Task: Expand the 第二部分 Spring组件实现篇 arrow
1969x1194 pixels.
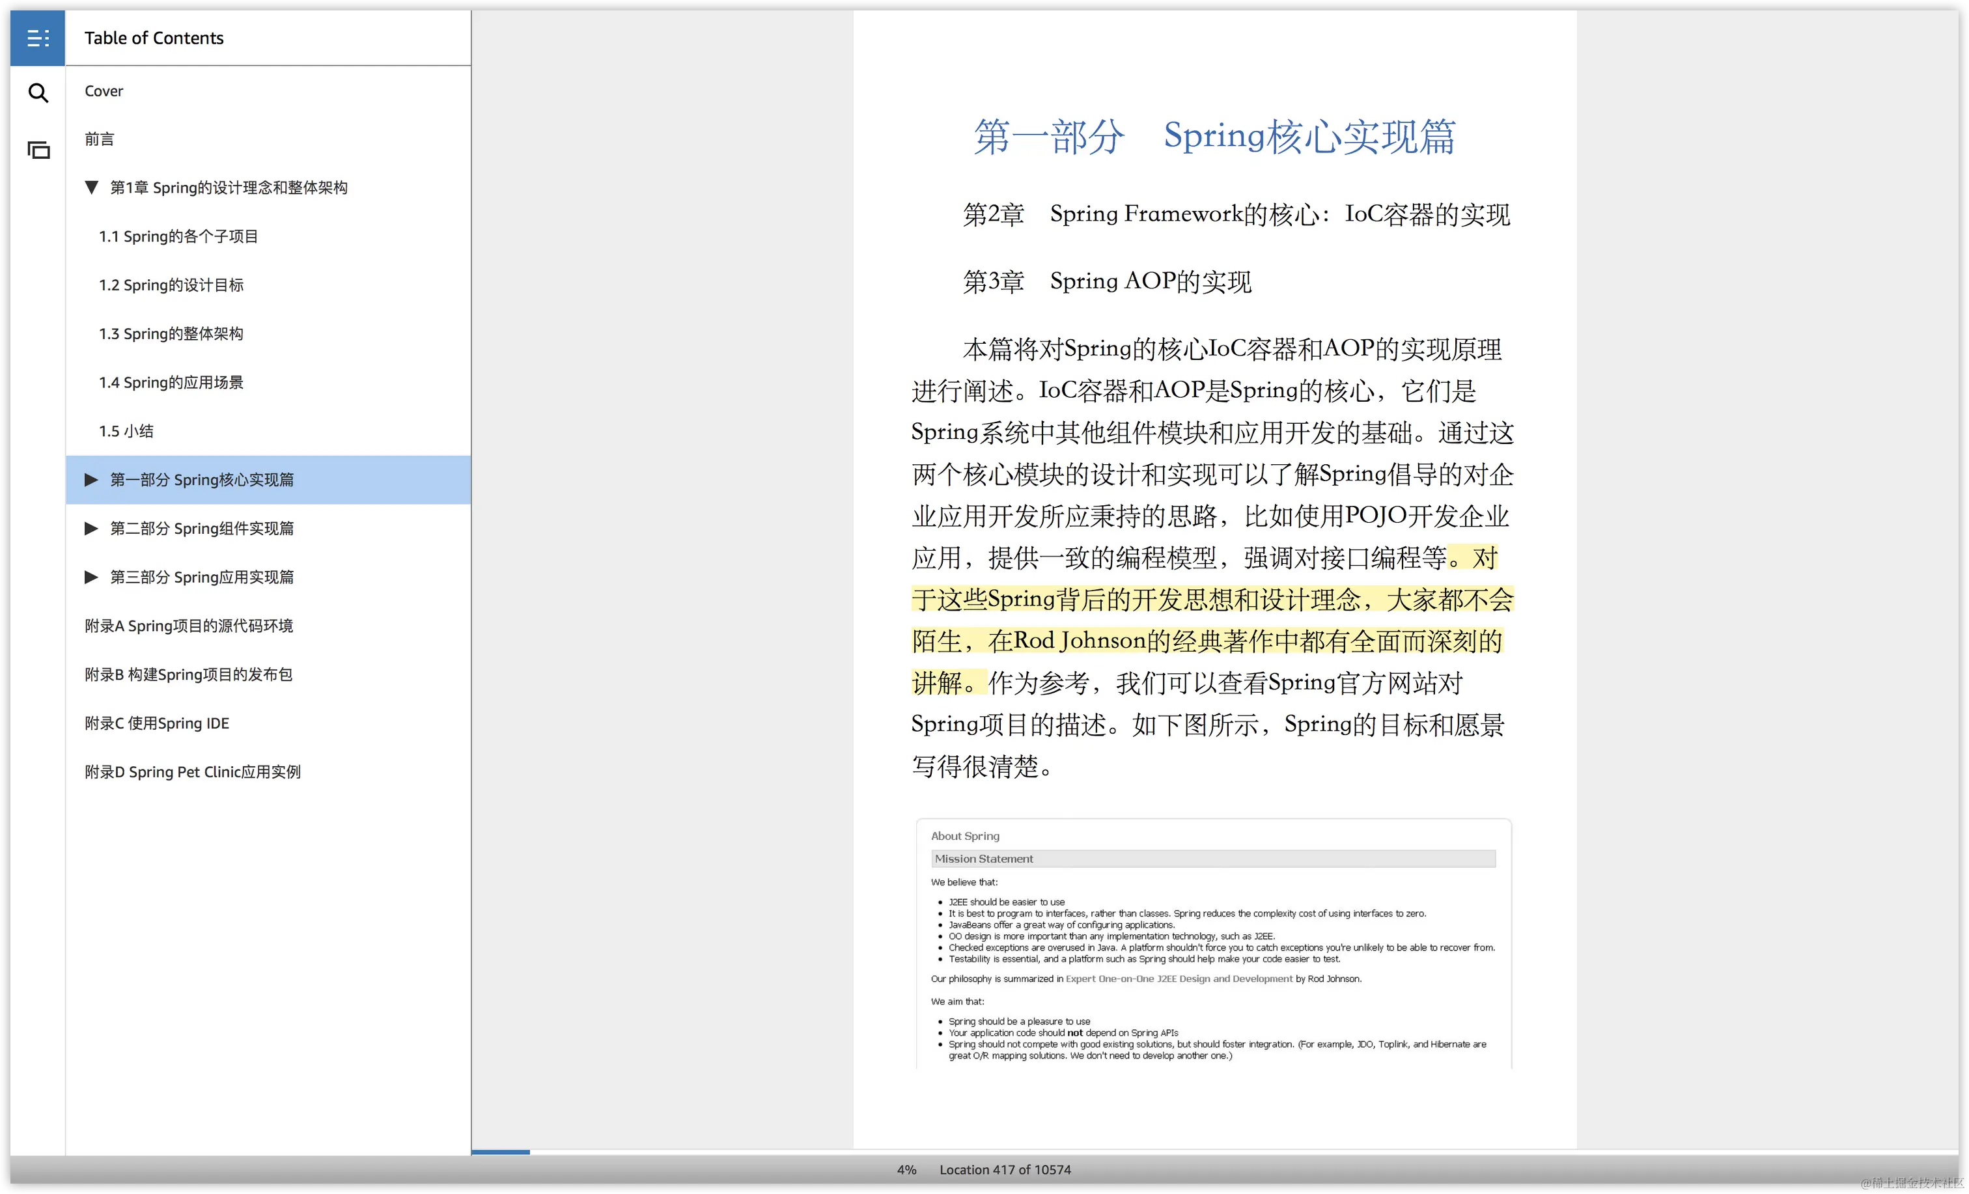Action: pyautogui.click(x=91, y=528)
